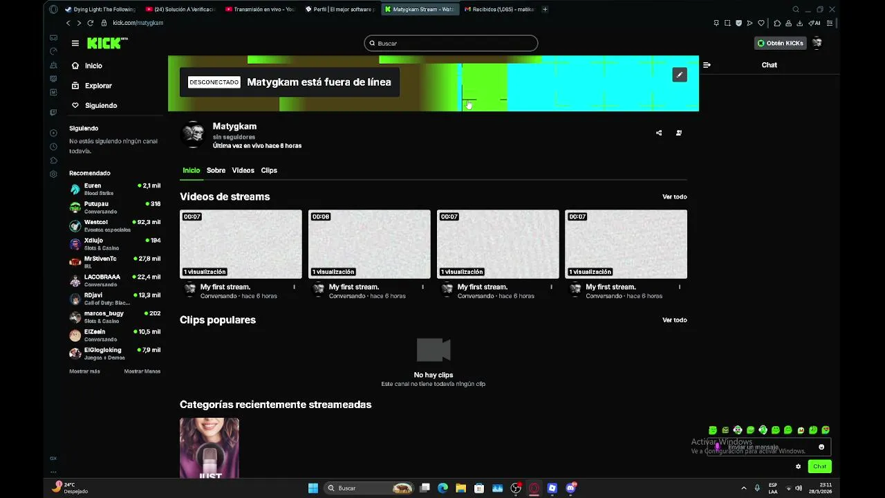Click the first green emote above chat input

pyautogui.click(x=713, y=430)
